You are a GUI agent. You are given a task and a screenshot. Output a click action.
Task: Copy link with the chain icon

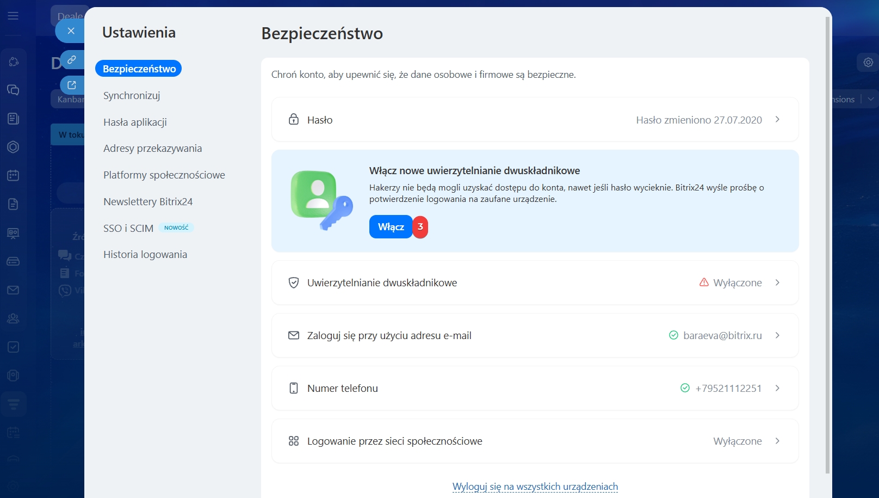point(72,59)
